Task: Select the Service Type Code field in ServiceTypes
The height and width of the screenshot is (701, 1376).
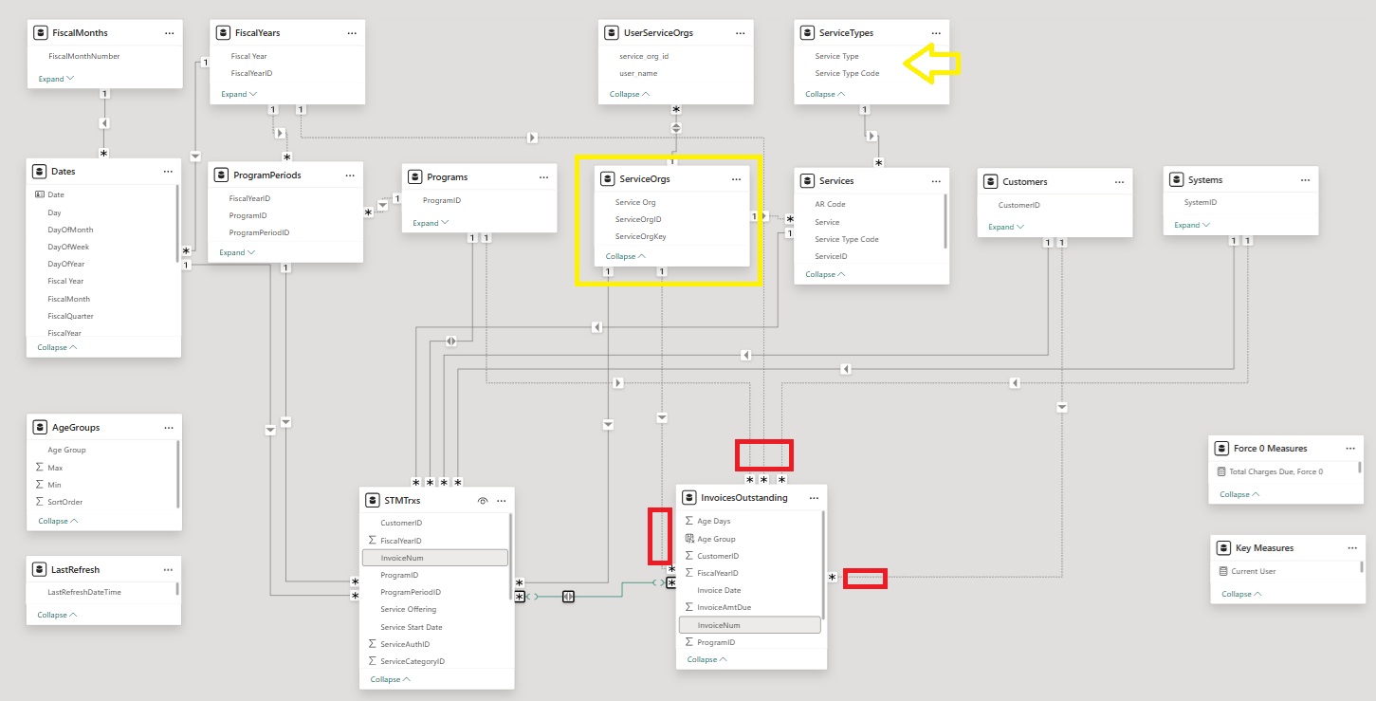Action: click(846, 73)
